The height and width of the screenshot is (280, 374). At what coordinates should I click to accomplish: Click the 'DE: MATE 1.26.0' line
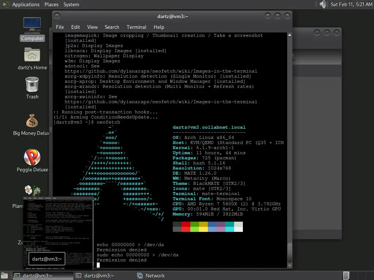point(194,173)
